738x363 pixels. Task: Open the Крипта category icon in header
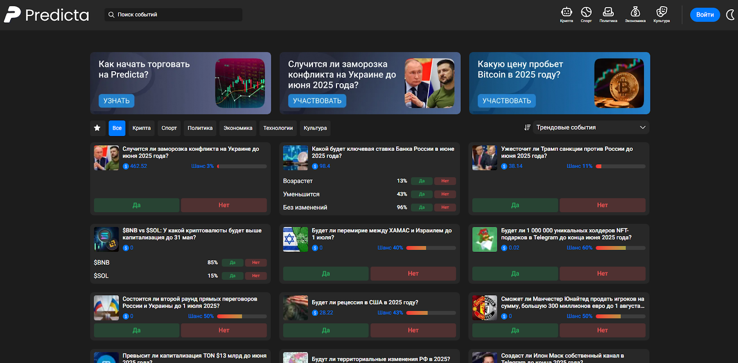(x=566, y=14)
